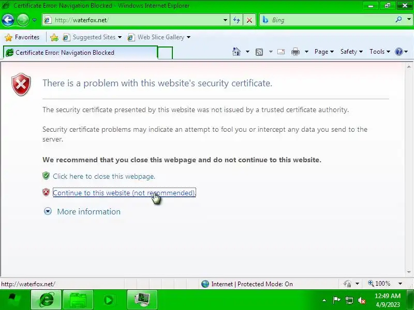The height and width of the screenshot is (310, 414).
Task: Expand the address bar autocomplete dropdown
Action: click(225, 20)
